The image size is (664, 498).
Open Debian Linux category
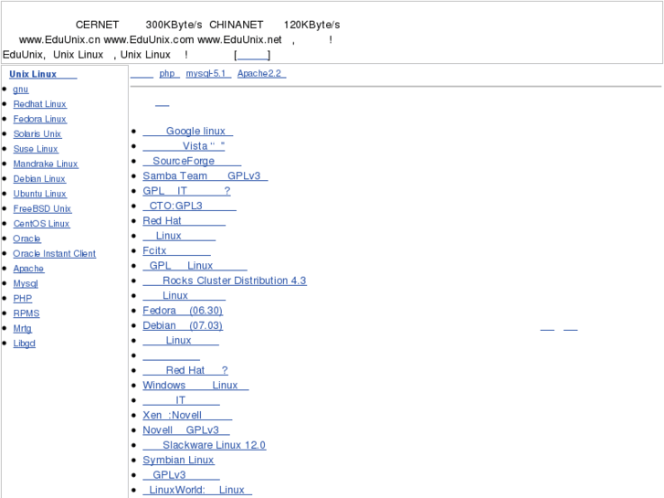point(39,179)
